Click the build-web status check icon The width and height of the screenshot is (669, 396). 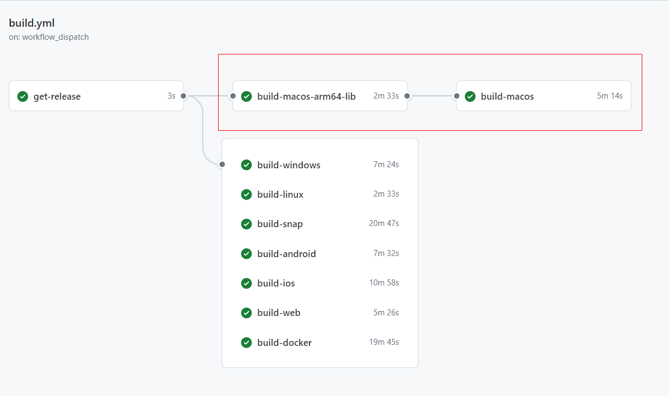click(x=246, y=313)
